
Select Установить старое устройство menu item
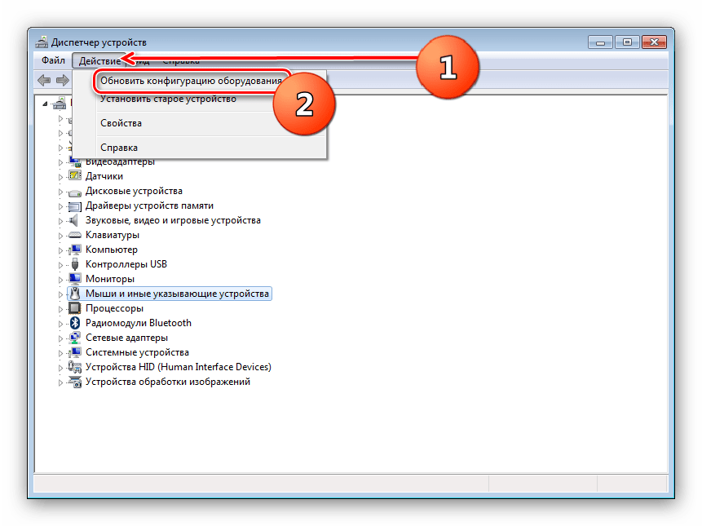[x=168, y=99]
